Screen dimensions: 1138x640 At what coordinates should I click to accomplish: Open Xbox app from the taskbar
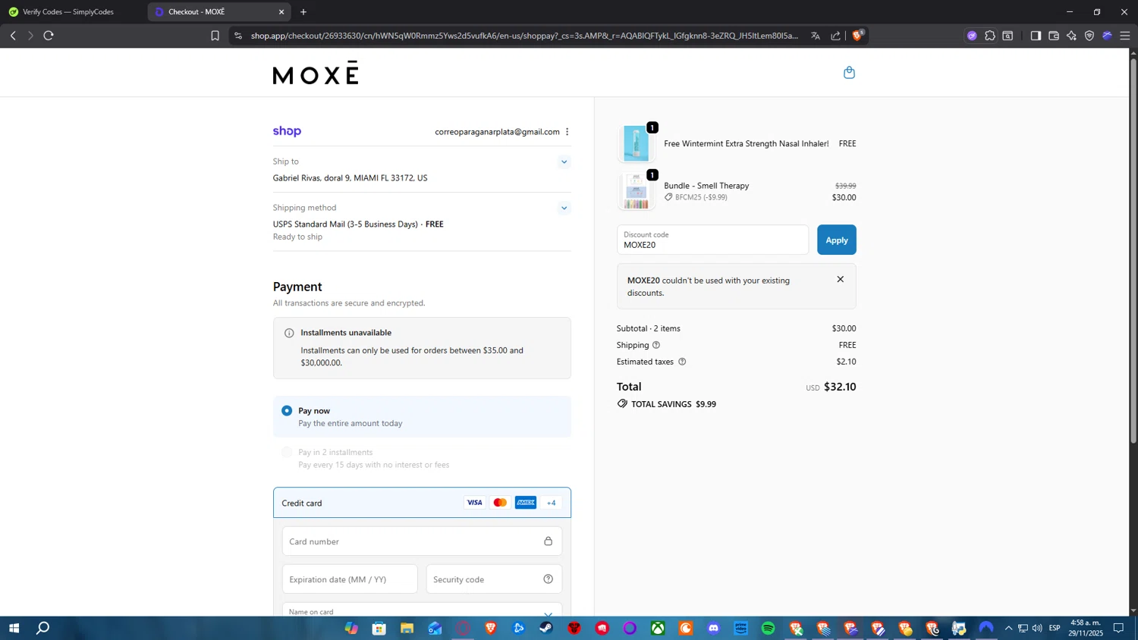tap(658, 628)
